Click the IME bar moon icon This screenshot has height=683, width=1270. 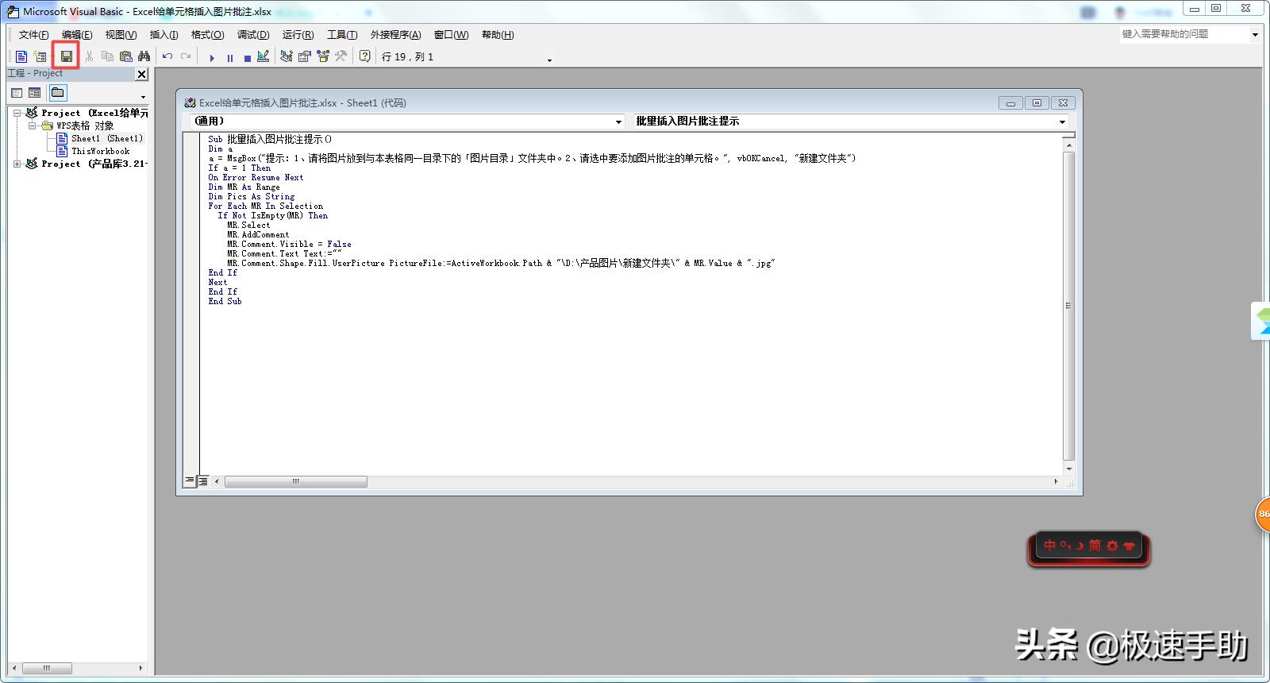click(x=1079, y=546)
